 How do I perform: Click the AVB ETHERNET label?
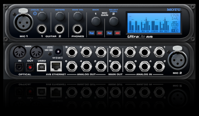point(56,74)
